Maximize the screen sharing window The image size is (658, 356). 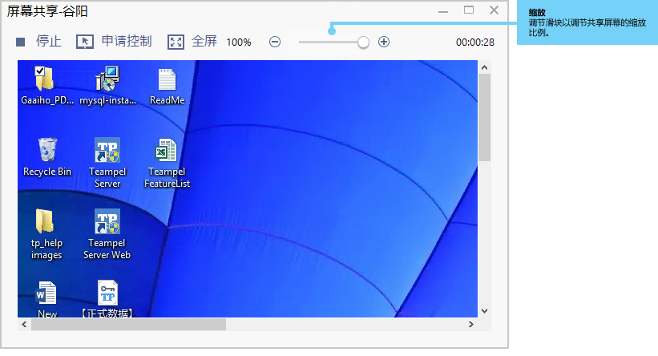(469, 10)
